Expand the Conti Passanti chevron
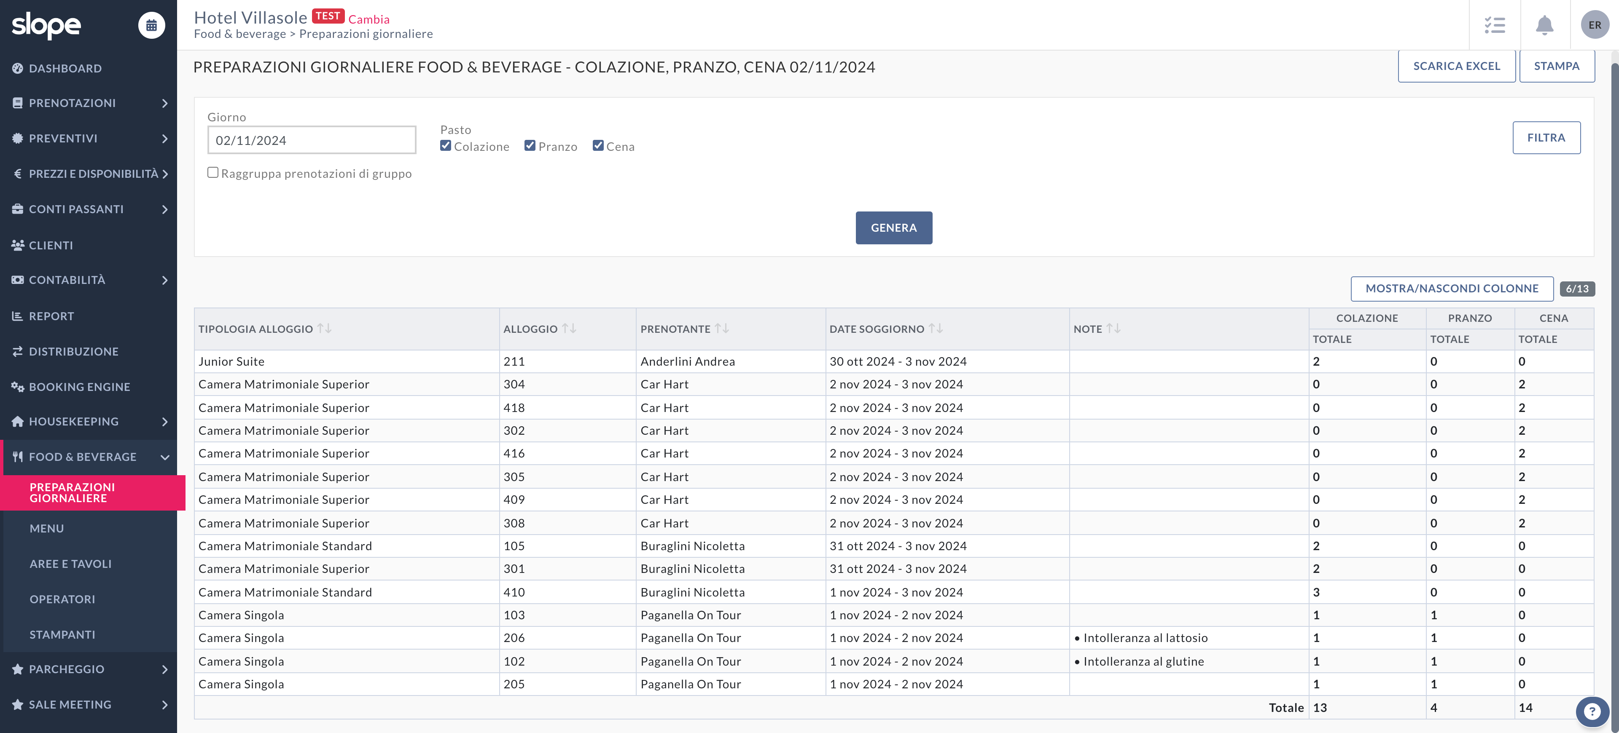The width and height of the screenshot is (1619, 733). pyautogui.click(x=165, y=209)
